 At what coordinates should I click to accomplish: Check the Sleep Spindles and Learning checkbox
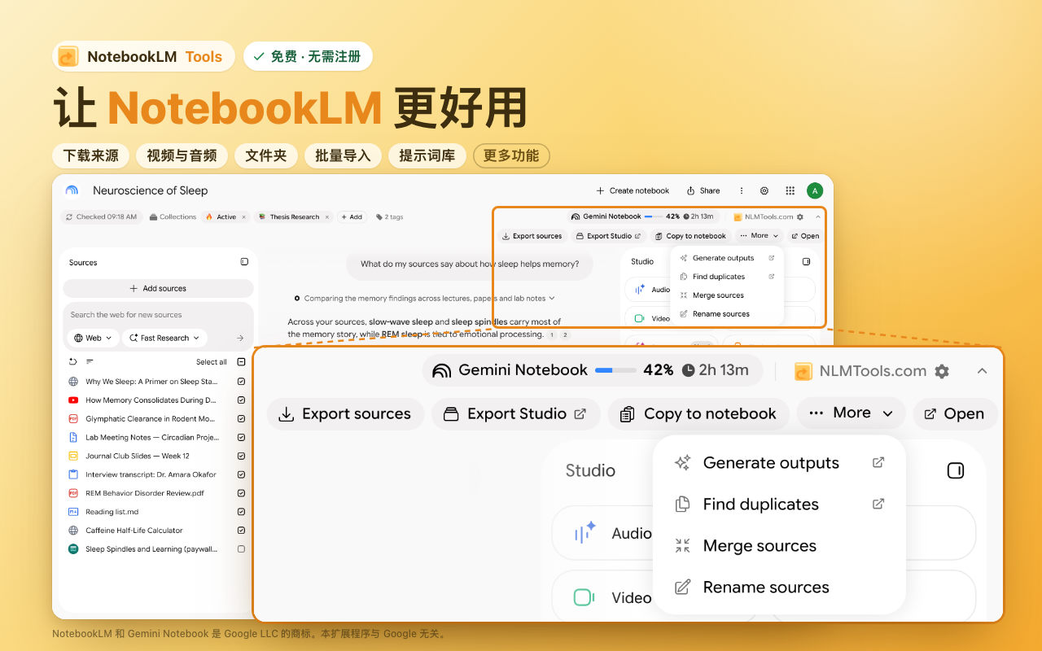click(x=241, y=549)
